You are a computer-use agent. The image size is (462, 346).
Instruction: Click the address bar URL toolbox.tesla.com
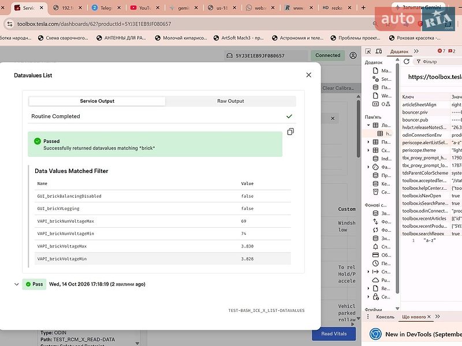(94, 24)
